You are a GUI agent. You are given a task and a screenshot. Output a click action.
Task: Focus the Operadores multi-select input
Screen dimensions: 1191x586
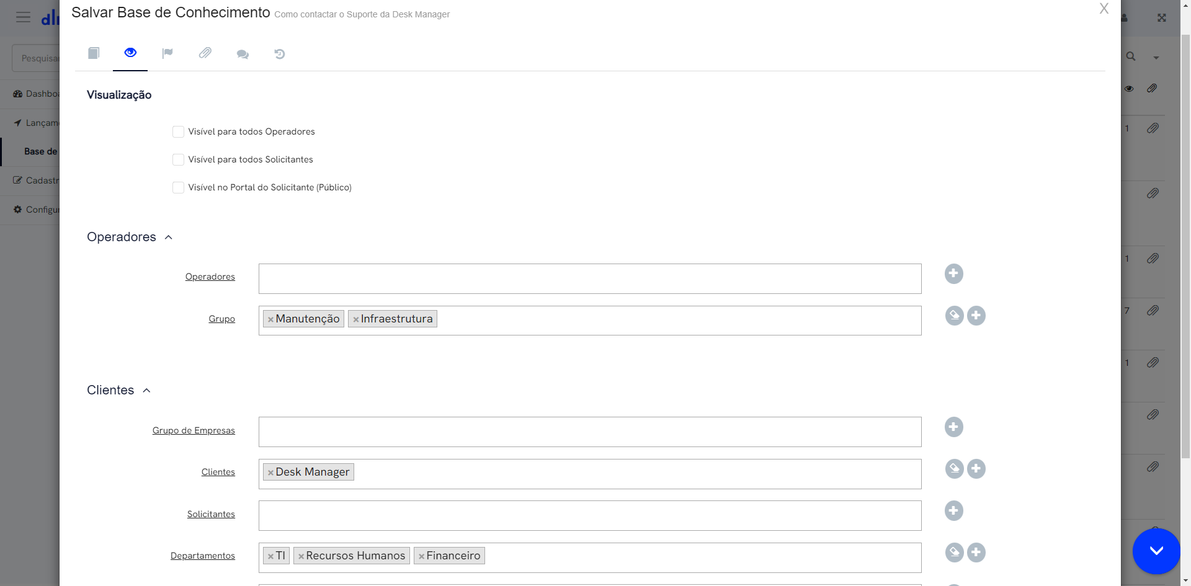590,278
